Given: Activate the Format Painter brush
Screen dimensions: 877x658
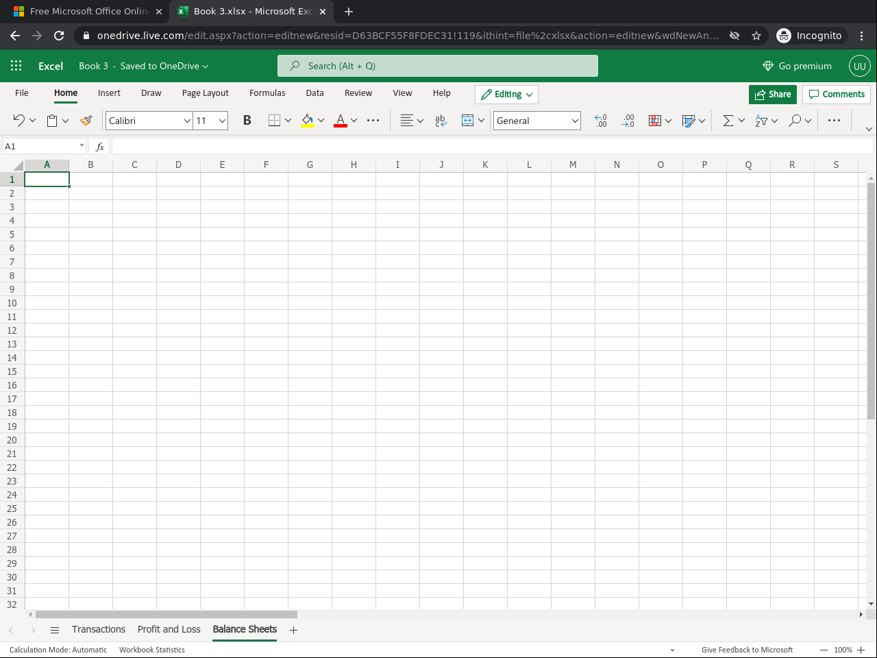Looking at the screenshot, I should tap(86, 121).
